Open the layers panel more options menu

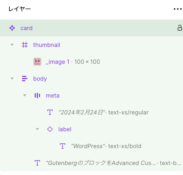point(178,9)
